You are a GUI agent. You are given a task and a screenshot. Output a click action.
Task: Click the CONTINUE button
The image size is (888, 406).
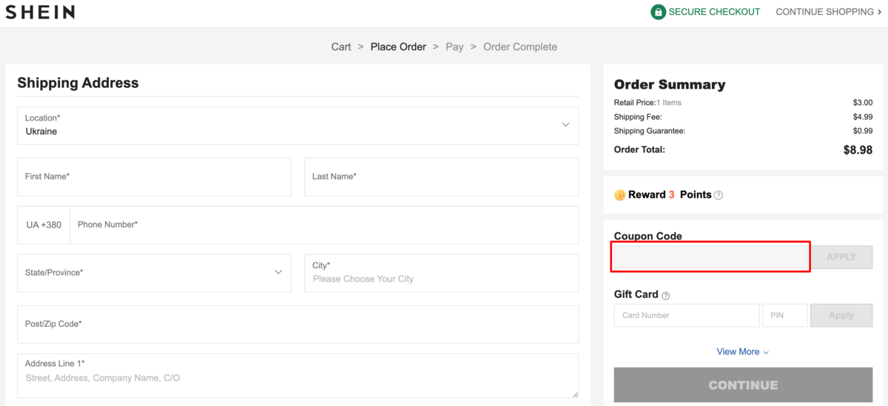[743, 385]
